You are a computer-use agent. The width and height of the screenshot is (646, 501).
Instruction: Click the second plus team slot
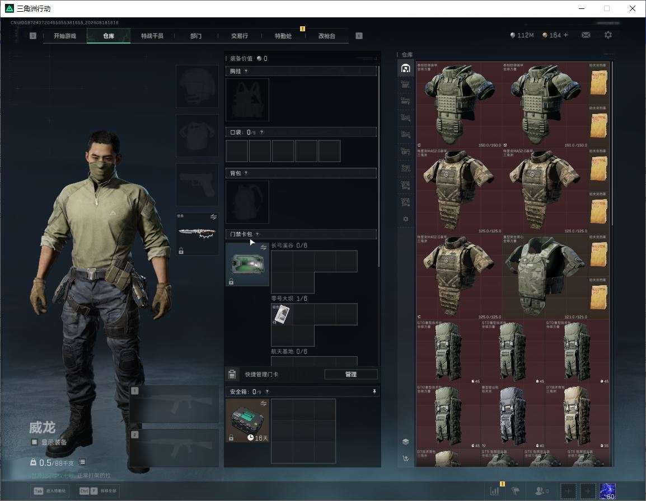[x=588, y=491]
